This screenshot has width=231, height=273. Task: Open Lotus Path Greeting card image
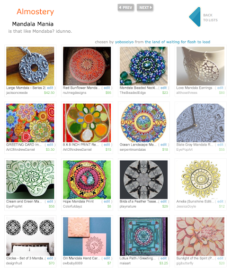[x=143, y=237]
